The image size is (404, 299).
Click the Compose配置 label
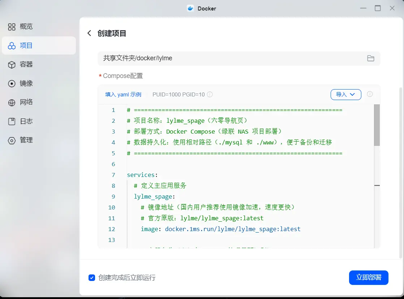[x=123, y=76]
